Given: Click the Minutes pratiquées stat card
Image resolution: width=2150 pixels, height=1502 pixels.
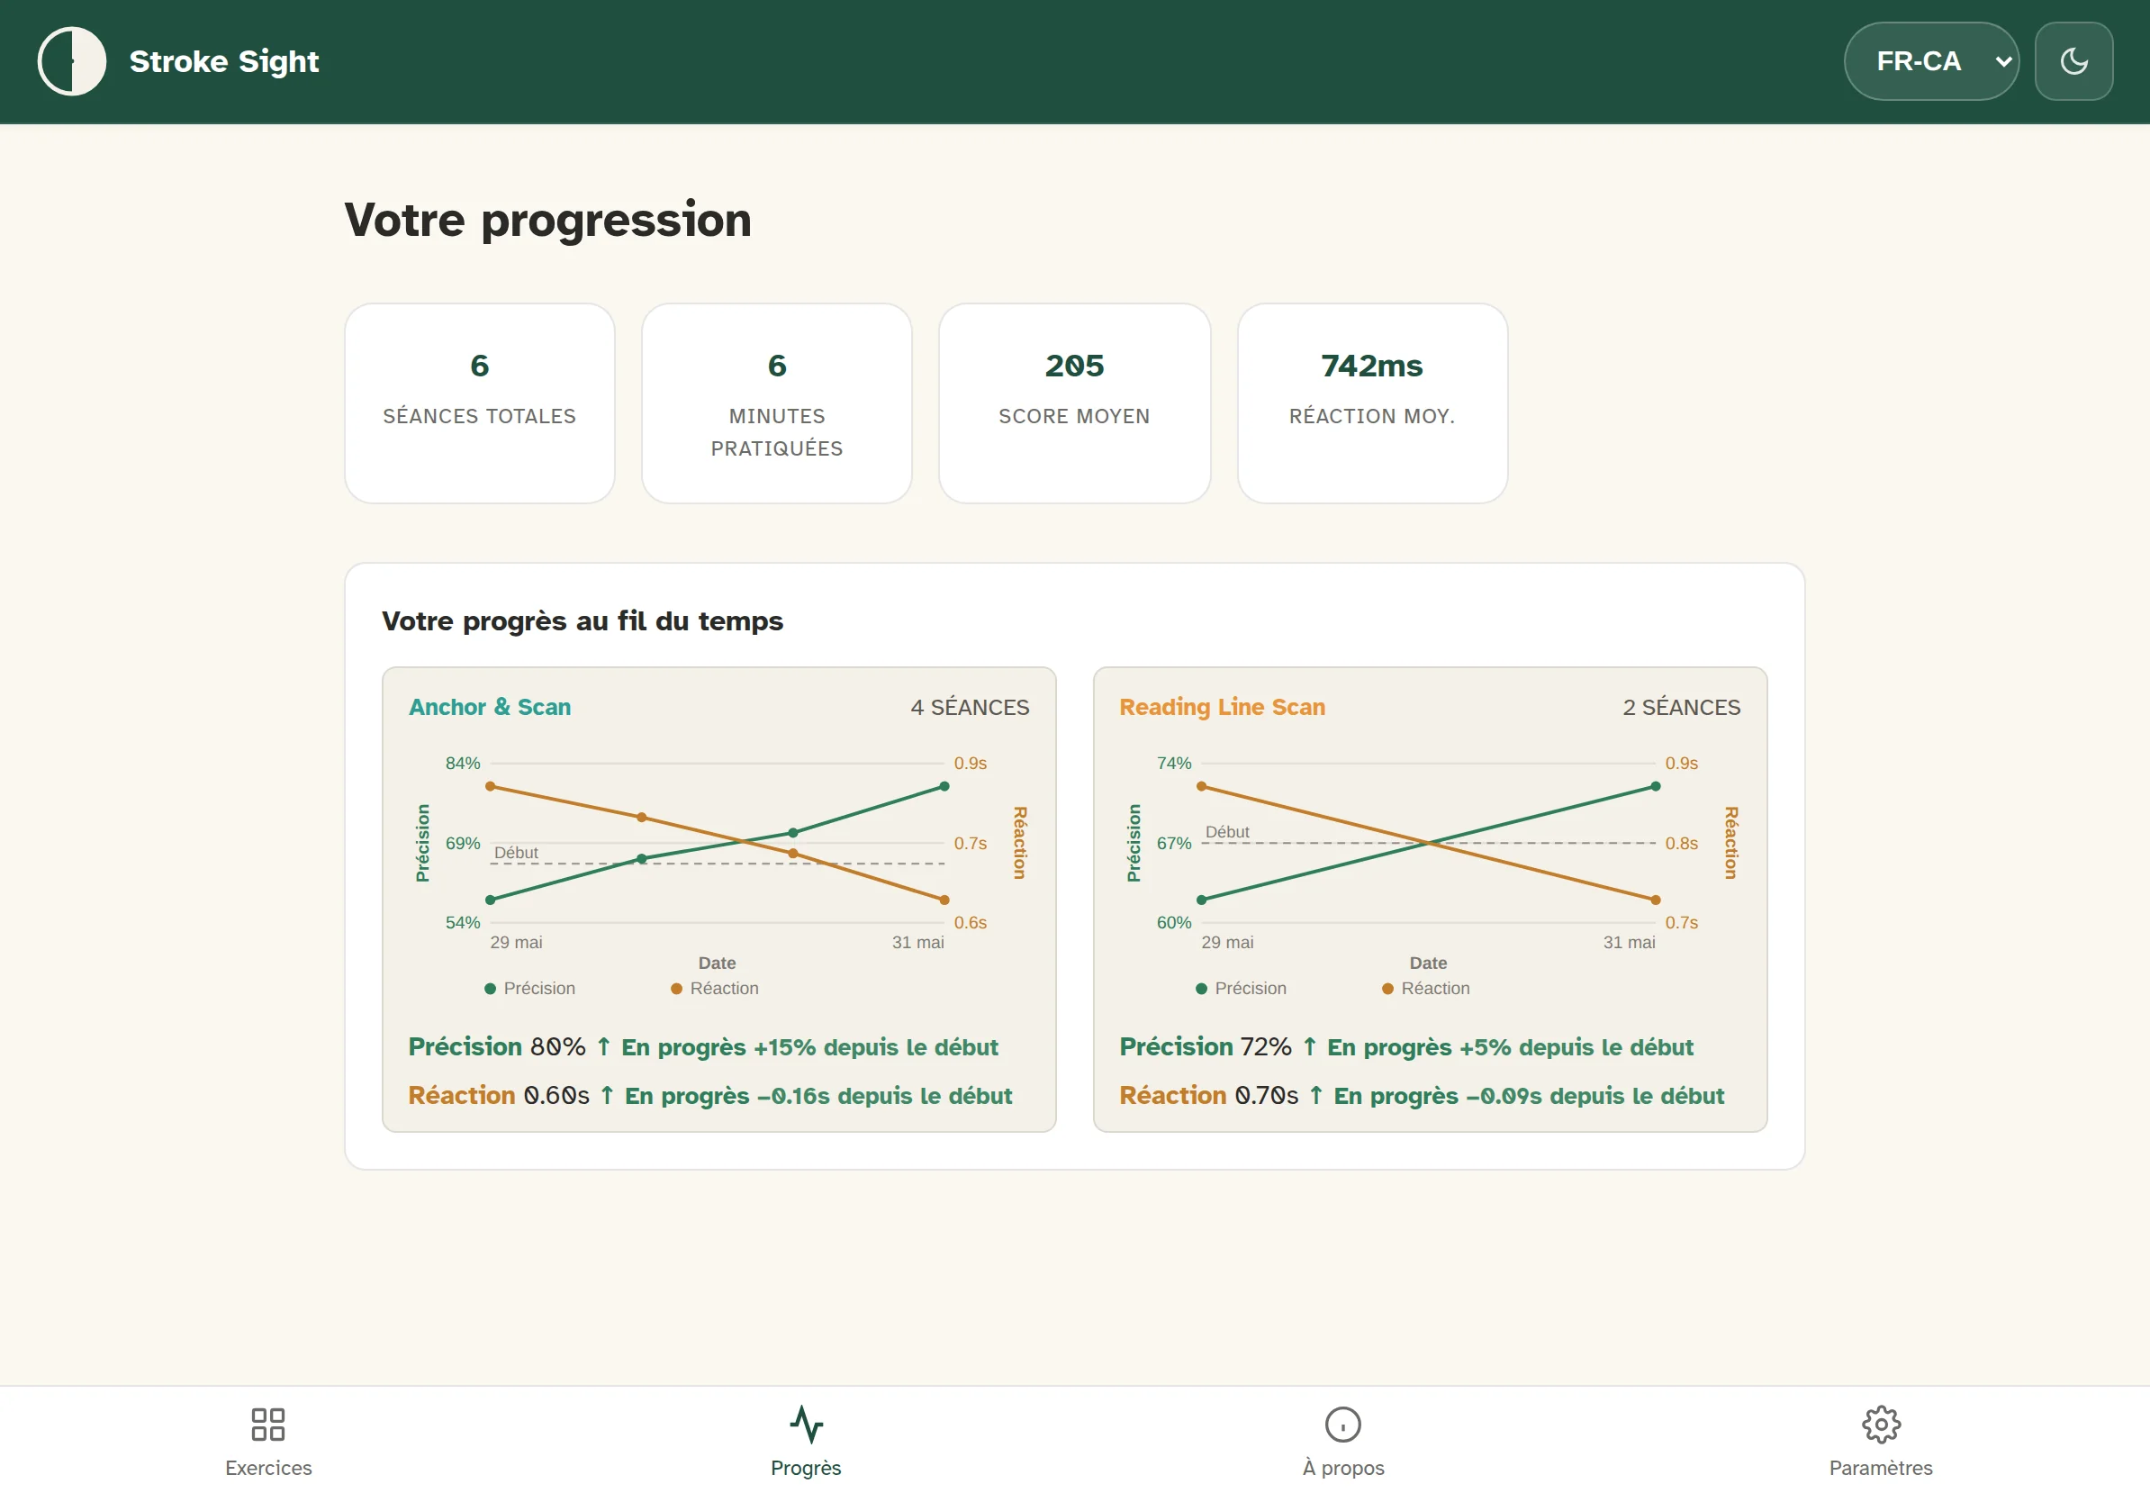Looking at the screenshot, I should tap(776, 403).
